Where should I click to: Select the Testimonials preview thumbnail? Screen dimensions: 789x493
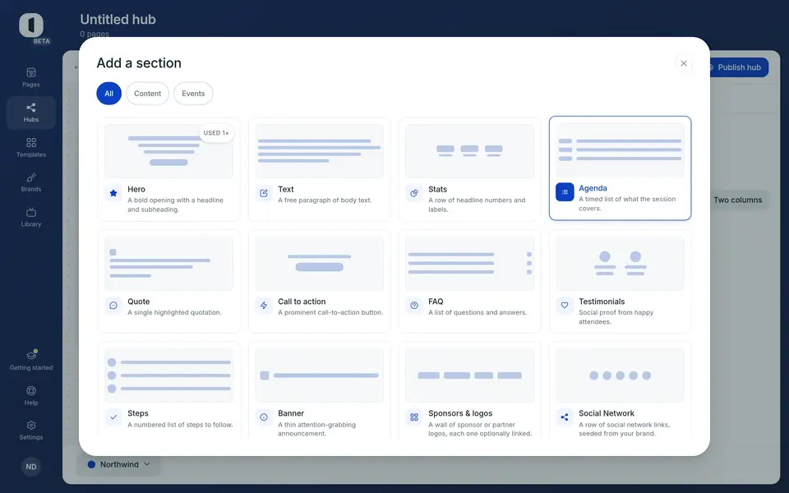click(x=620, y=263)
